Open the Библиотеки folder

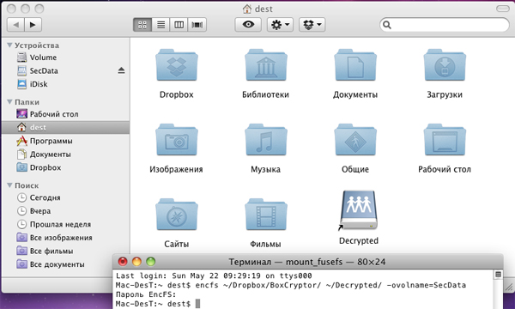tap(266, 65)
